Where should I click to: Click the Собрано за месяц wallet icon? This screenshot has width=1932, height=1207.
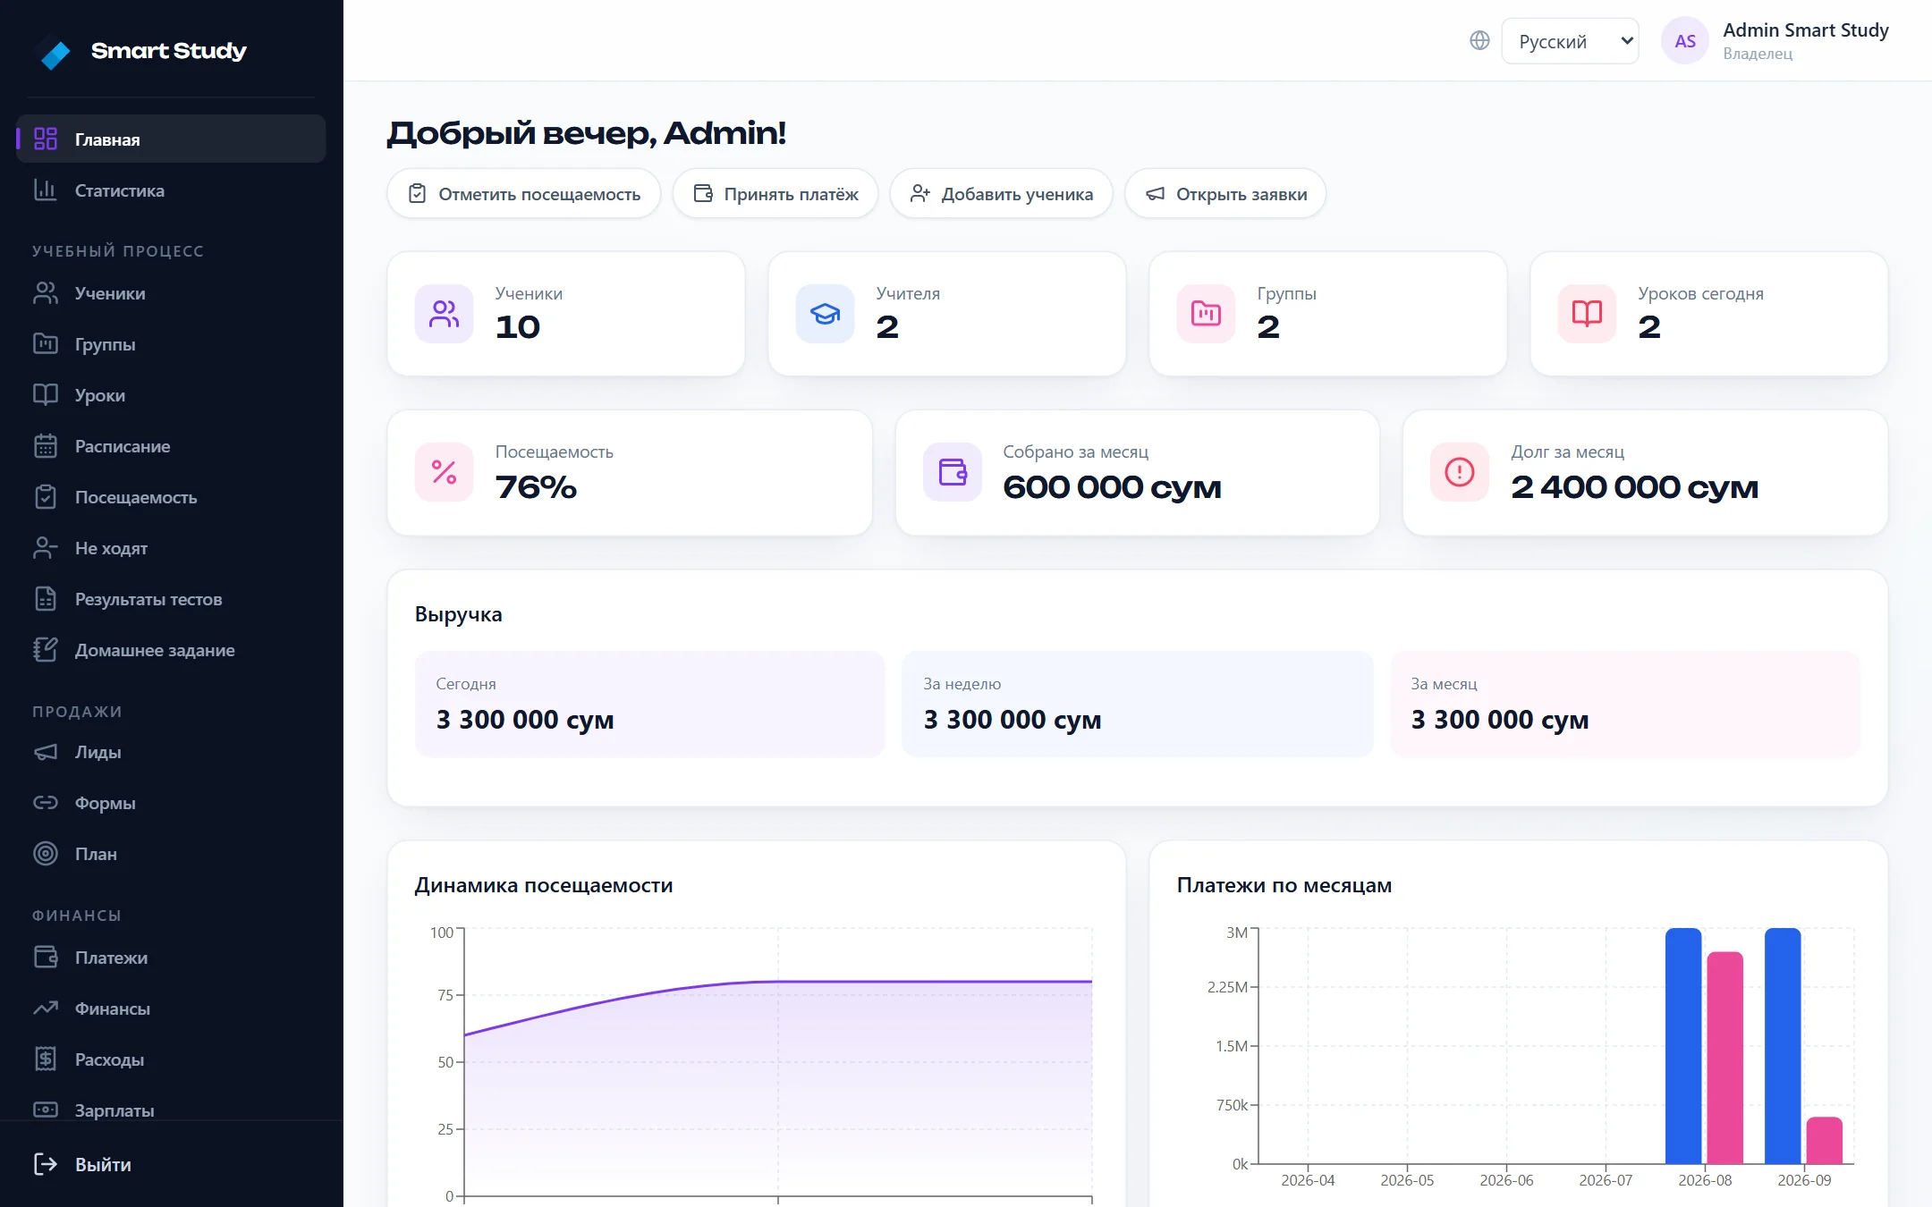tap(953, 472)
